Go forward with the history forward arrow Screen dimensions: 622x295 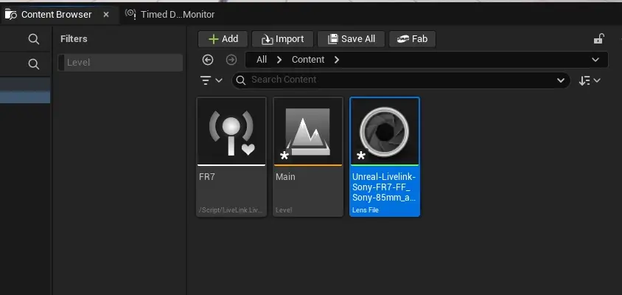(x=231, y=60)
